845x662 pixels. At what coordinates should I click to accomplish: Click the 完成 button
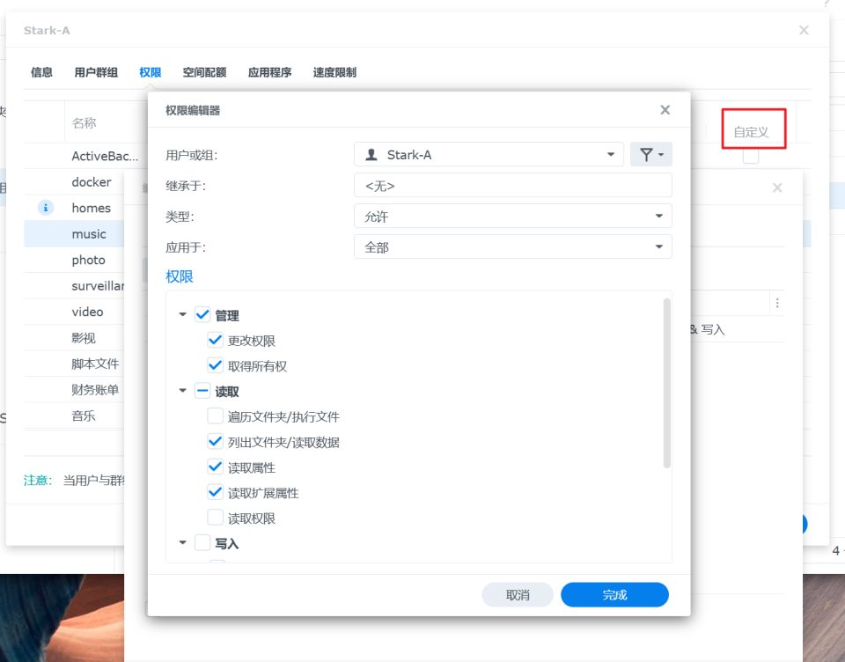click(614, 595)
